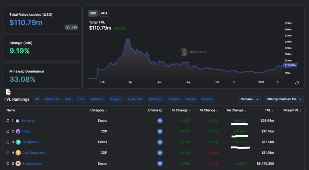The width and height of the screenshot is (309, 170).
Task: Filter rankings by Ethereum
Action: (52, 99)
